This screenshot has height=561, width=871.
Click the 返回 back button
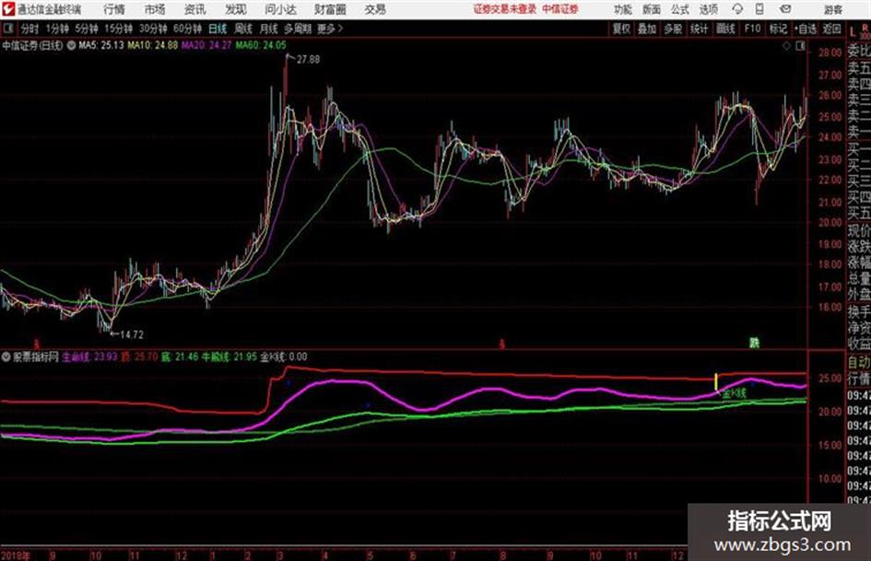tap(832, 29)
